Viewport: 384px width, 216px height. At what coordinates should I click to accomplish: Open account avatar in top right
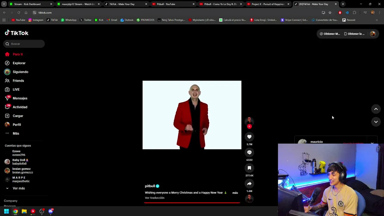point(373,34)
